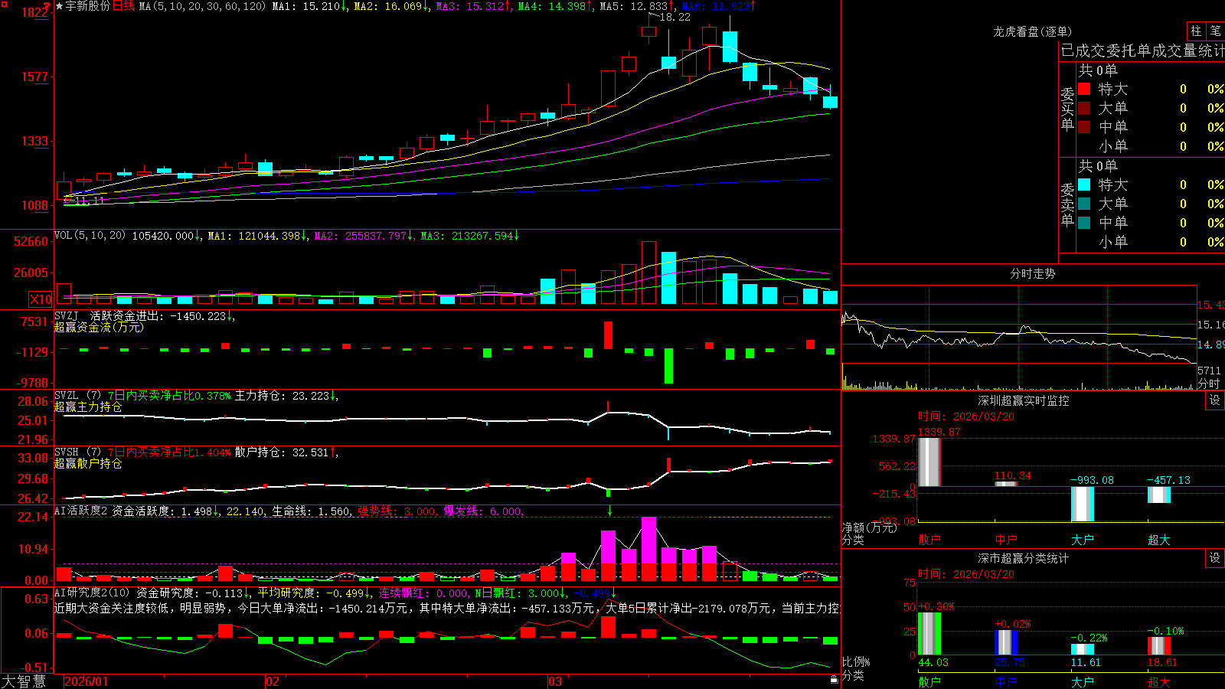
Task: Click the 超赢主力持仓 label
Action: [x=88, y=407]
